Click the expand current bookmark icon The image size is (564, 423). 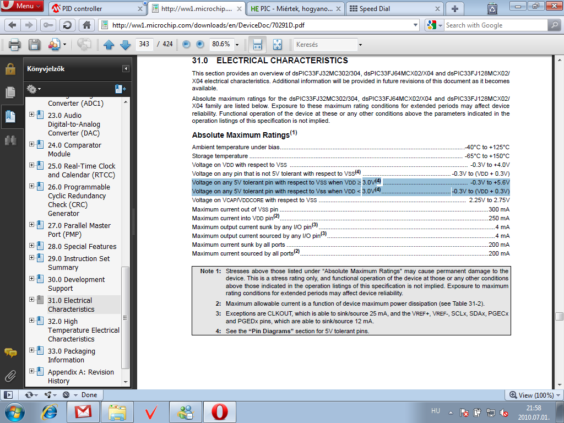121,89
